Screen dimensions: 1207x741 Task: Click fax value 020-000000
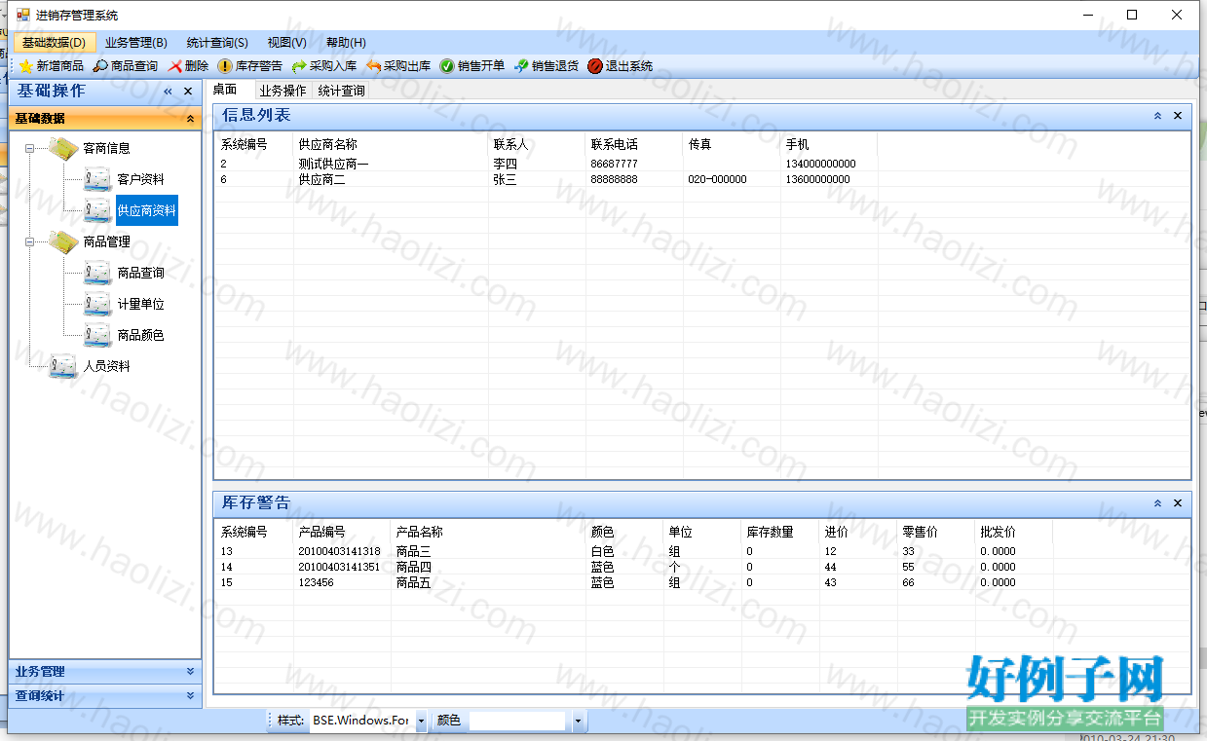coord(718,179)
